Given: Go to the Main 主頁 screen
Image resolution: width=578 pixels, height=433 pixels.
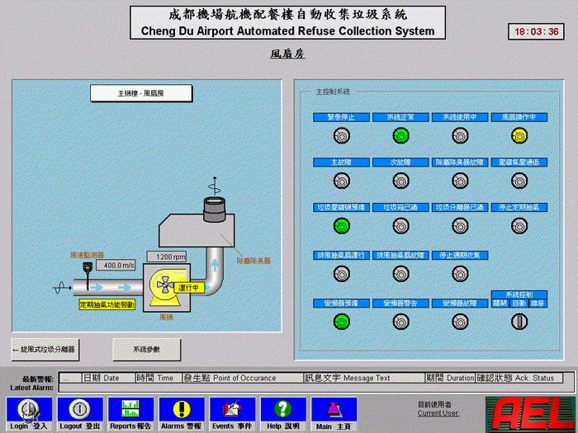Looking at the screenshot, I should coord(334,408).
